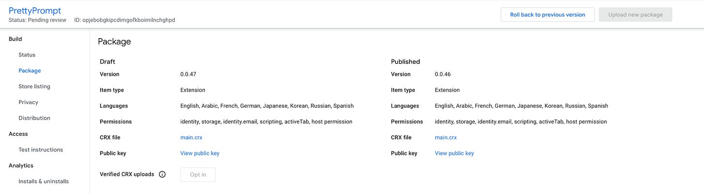The width and height of the screenshot is (704, 194).
Task: Click the Published Permissions list value
Action: (x=521, y=122)
